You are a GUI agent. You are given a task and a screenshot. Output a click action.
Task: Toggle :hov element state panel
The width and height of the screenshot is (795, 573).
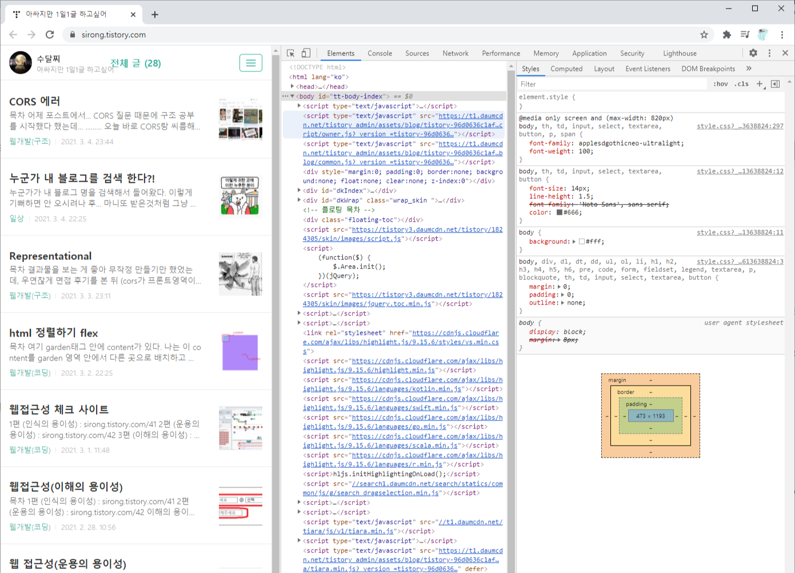pyautogui.click(x=721, y=84)
